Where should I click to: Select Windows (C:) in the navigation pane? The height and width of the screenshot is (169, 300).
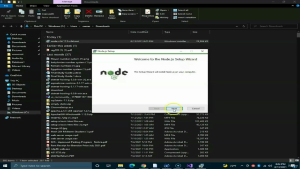point(20,112)
